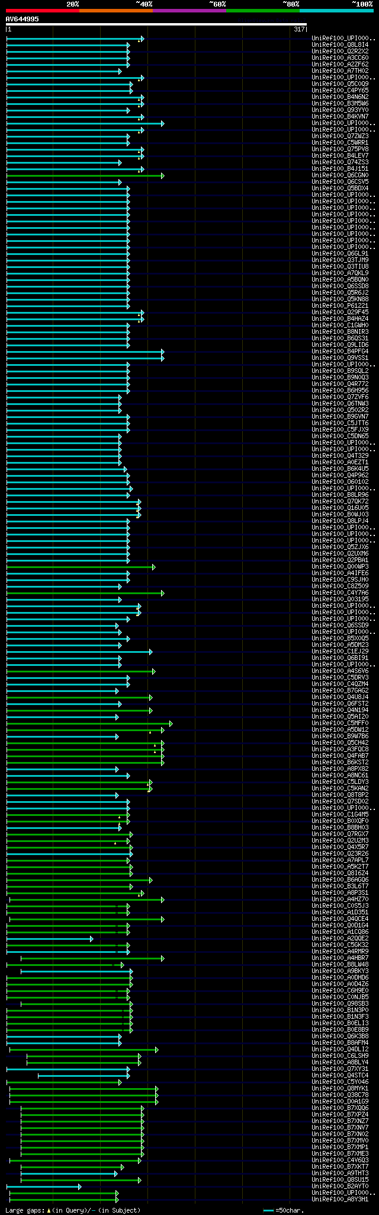379x1215 pixels.
Task: Select hit label UniRef100_A4S6V6
Action: [x=340, y=671]
